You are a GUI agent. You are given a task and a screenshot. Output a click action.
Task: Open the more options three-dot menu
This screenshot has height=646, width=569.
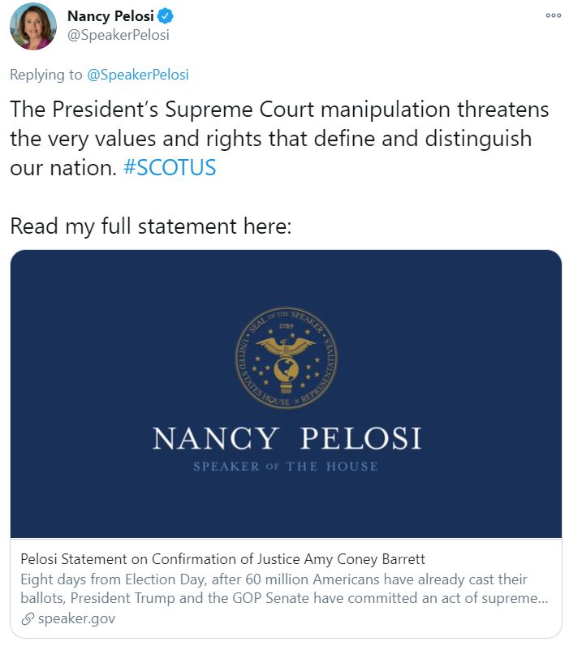[x=553, y=15]
